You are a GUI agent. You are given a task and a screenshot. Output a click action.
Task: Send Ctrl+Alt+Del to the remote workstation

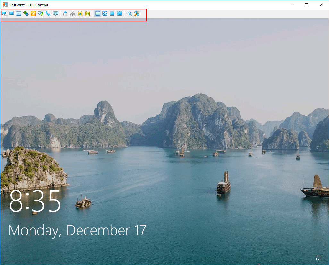[4, 13]
